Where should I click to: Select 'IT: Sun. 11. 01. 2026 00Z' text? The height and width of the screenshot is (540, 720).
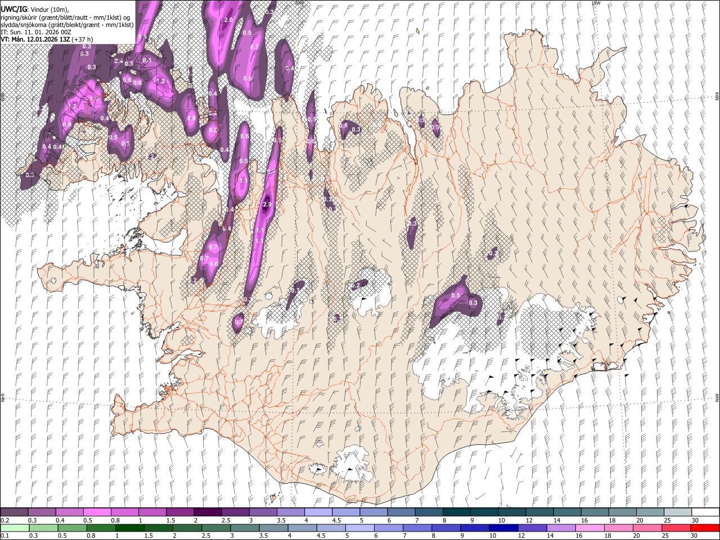pos(36,32)
